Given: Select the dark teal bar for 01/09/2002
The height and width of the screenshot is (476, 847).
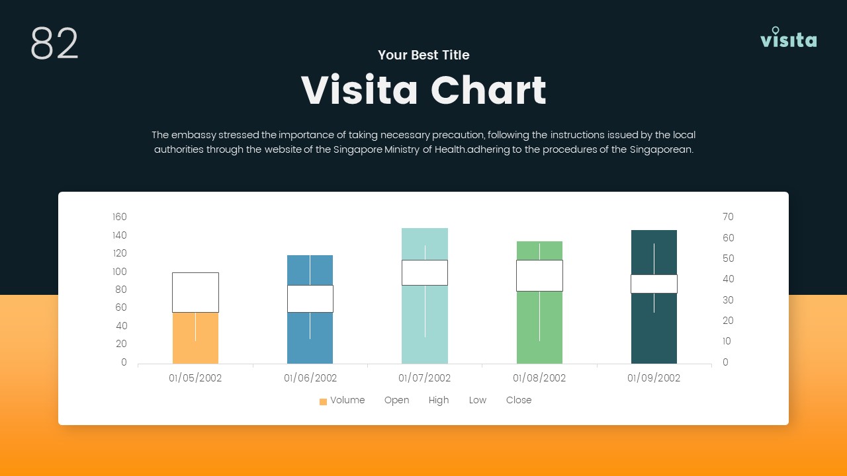Looking at the screenshot, I should [654, 331].
